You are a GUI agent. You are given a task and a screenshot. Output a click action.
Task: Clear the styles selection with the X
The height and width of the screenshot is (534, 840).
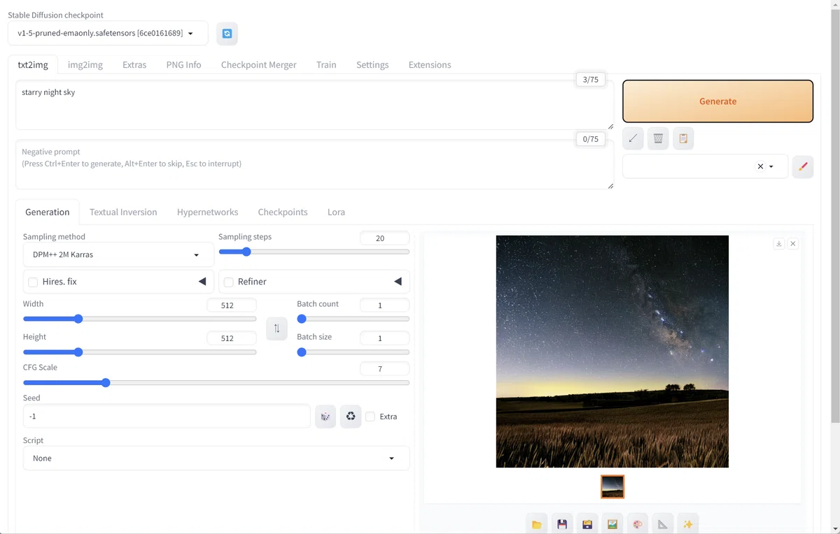[x=760, y=166]
